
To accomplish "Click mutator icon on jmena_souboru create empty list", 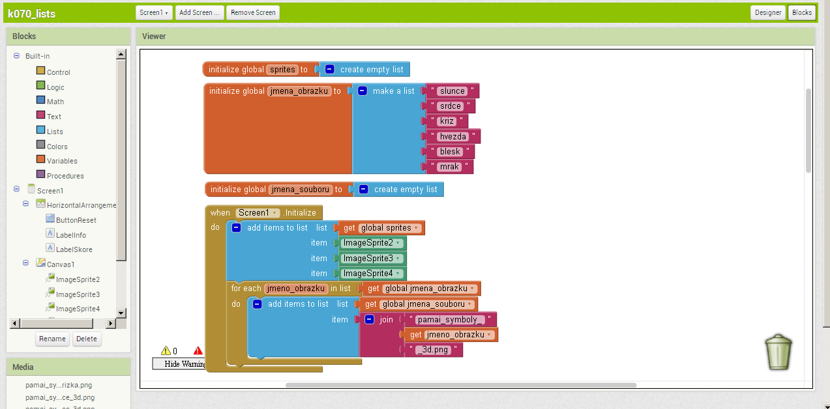I will (364, 189).
